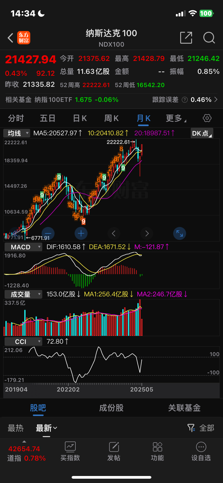
Task: Tap the battery indicator in status bar
Action: [207, 13]
